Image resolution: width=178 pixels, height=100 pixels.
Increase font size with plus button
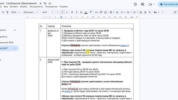[x=67, y=12]
